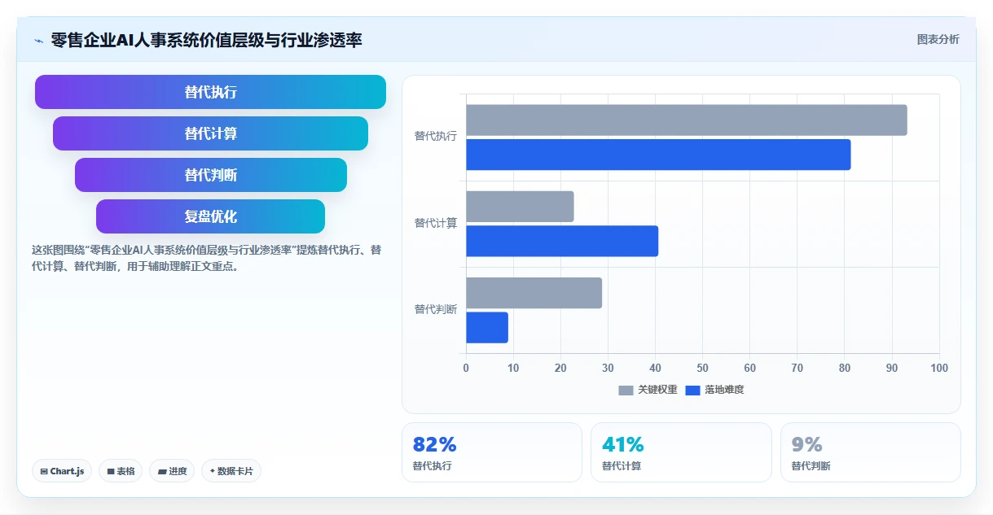Click the blue 替代判断 落地难度 bar
The image size is (993, 515).
click(487, 327)
